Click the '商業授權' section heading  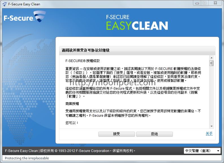click(x=72, y=104)
